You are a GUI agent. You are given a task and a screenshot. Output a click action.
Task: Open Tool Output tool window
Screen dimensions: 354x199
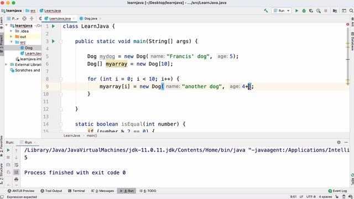51,191
